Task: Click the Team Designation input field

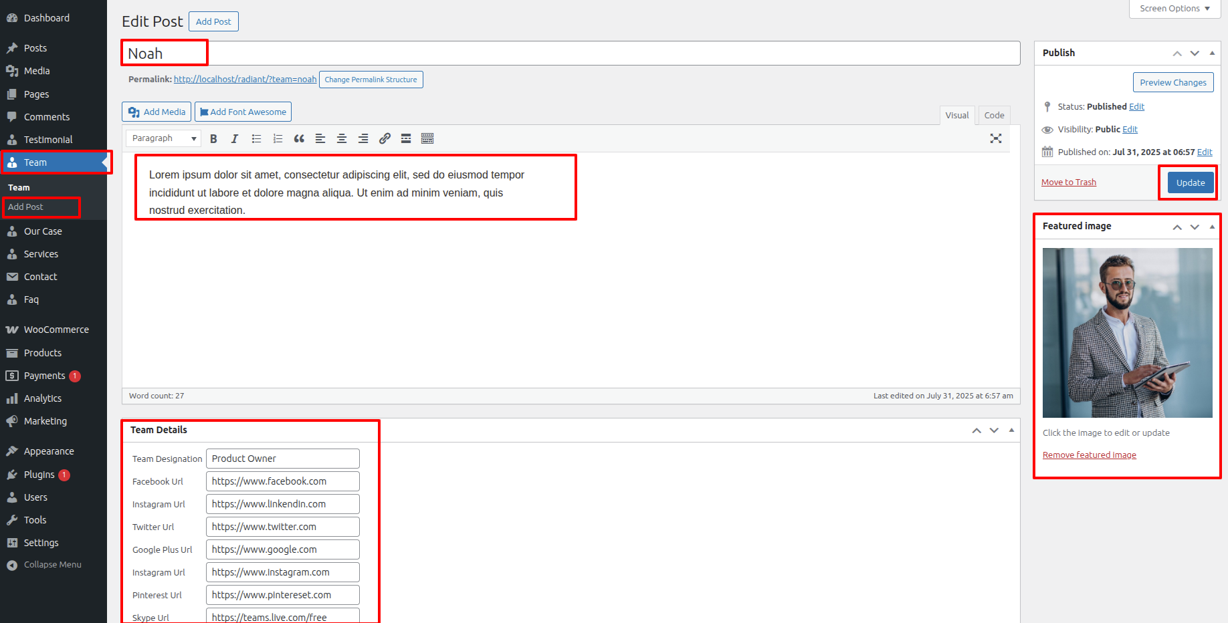Action: click(282, 459)
